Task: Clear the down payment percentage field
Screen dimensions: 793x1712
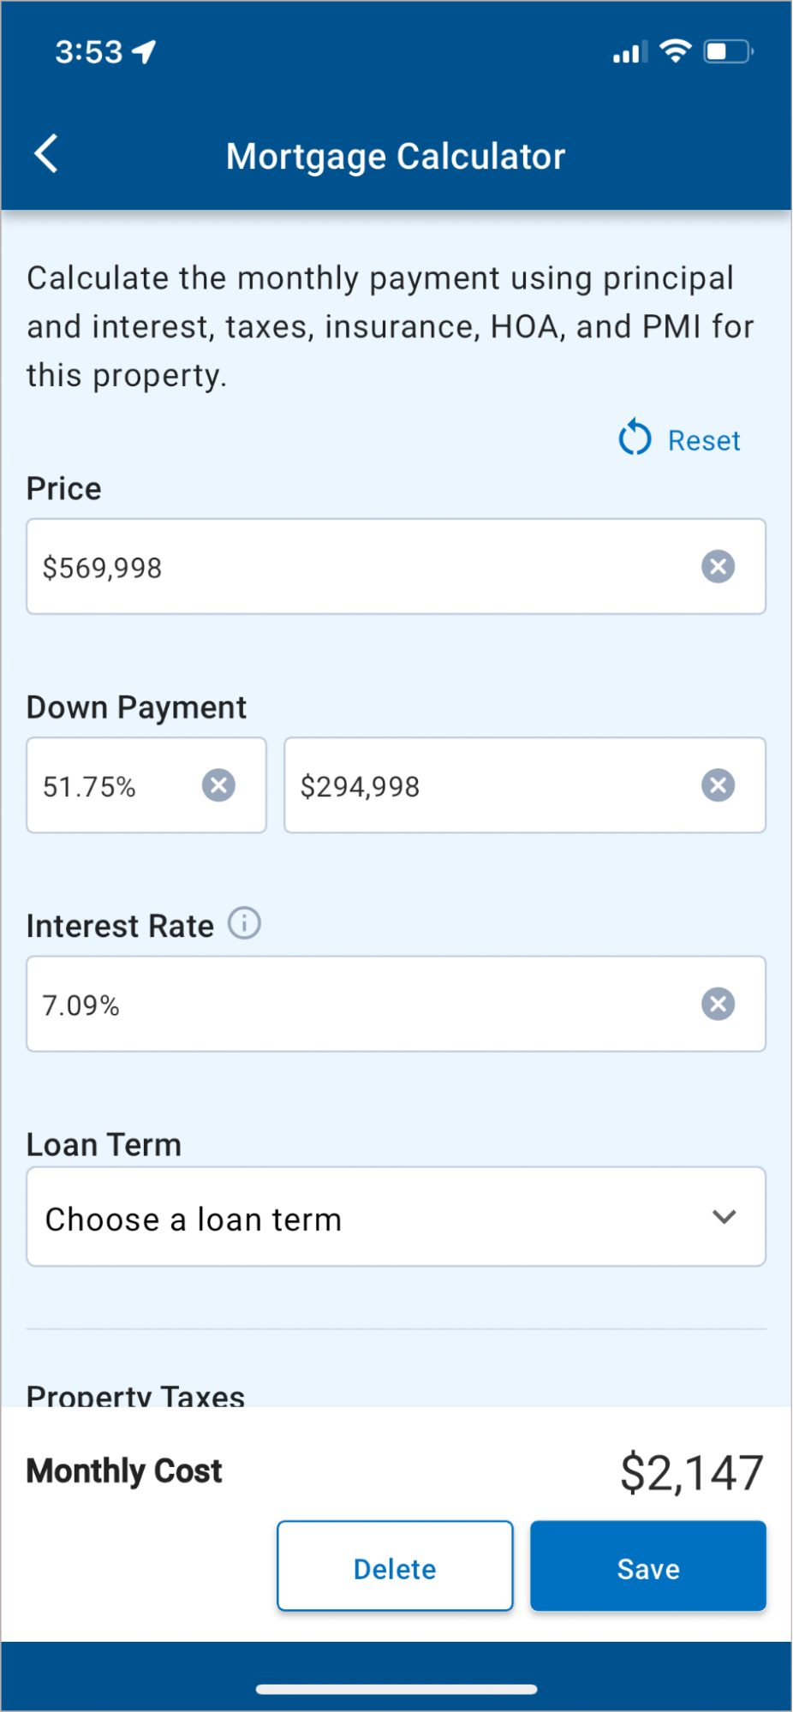Action: [x=218, y=785]
